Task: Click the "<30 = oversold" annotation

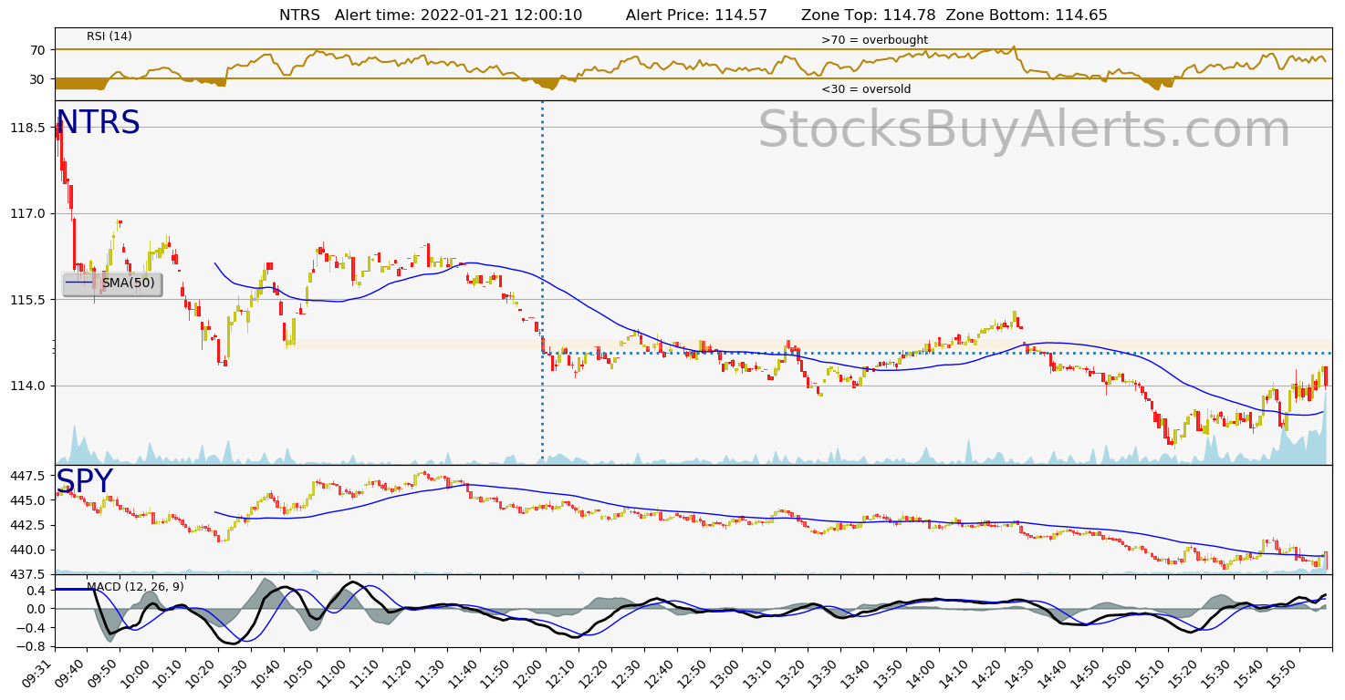Action: 866,89
